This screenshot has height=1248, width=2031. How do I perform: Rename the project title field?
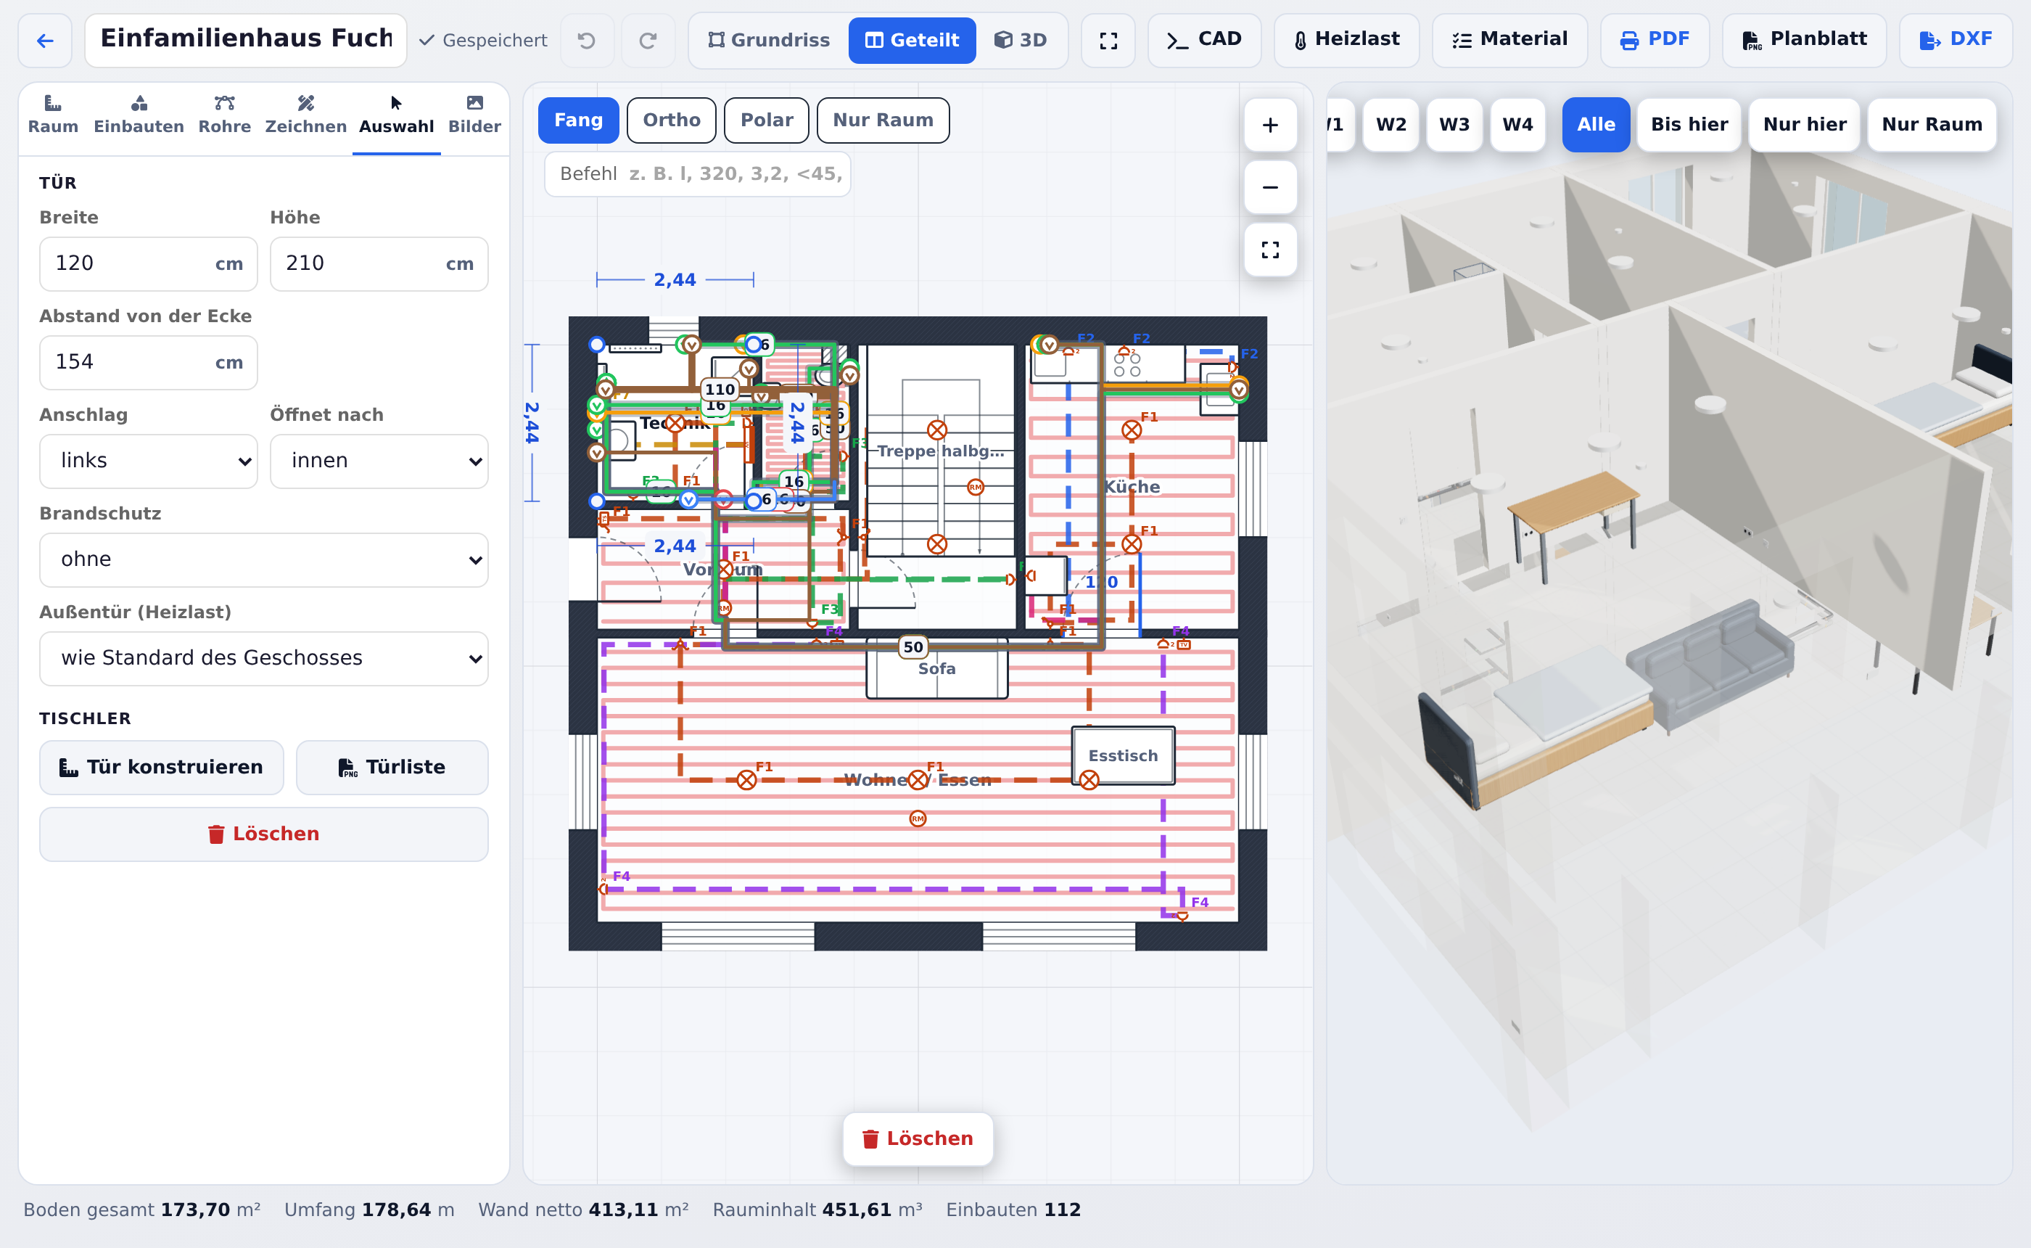246,40
